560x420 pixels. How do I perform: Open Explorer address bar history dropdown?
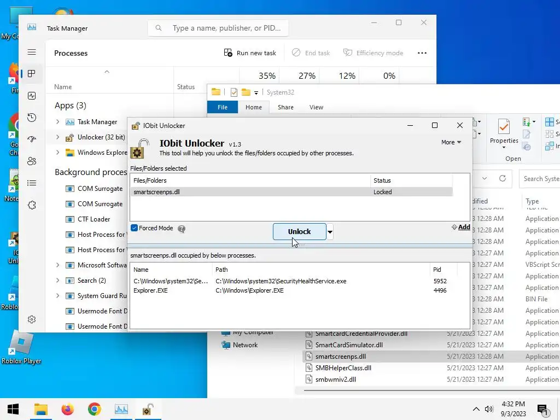[485, 178]
